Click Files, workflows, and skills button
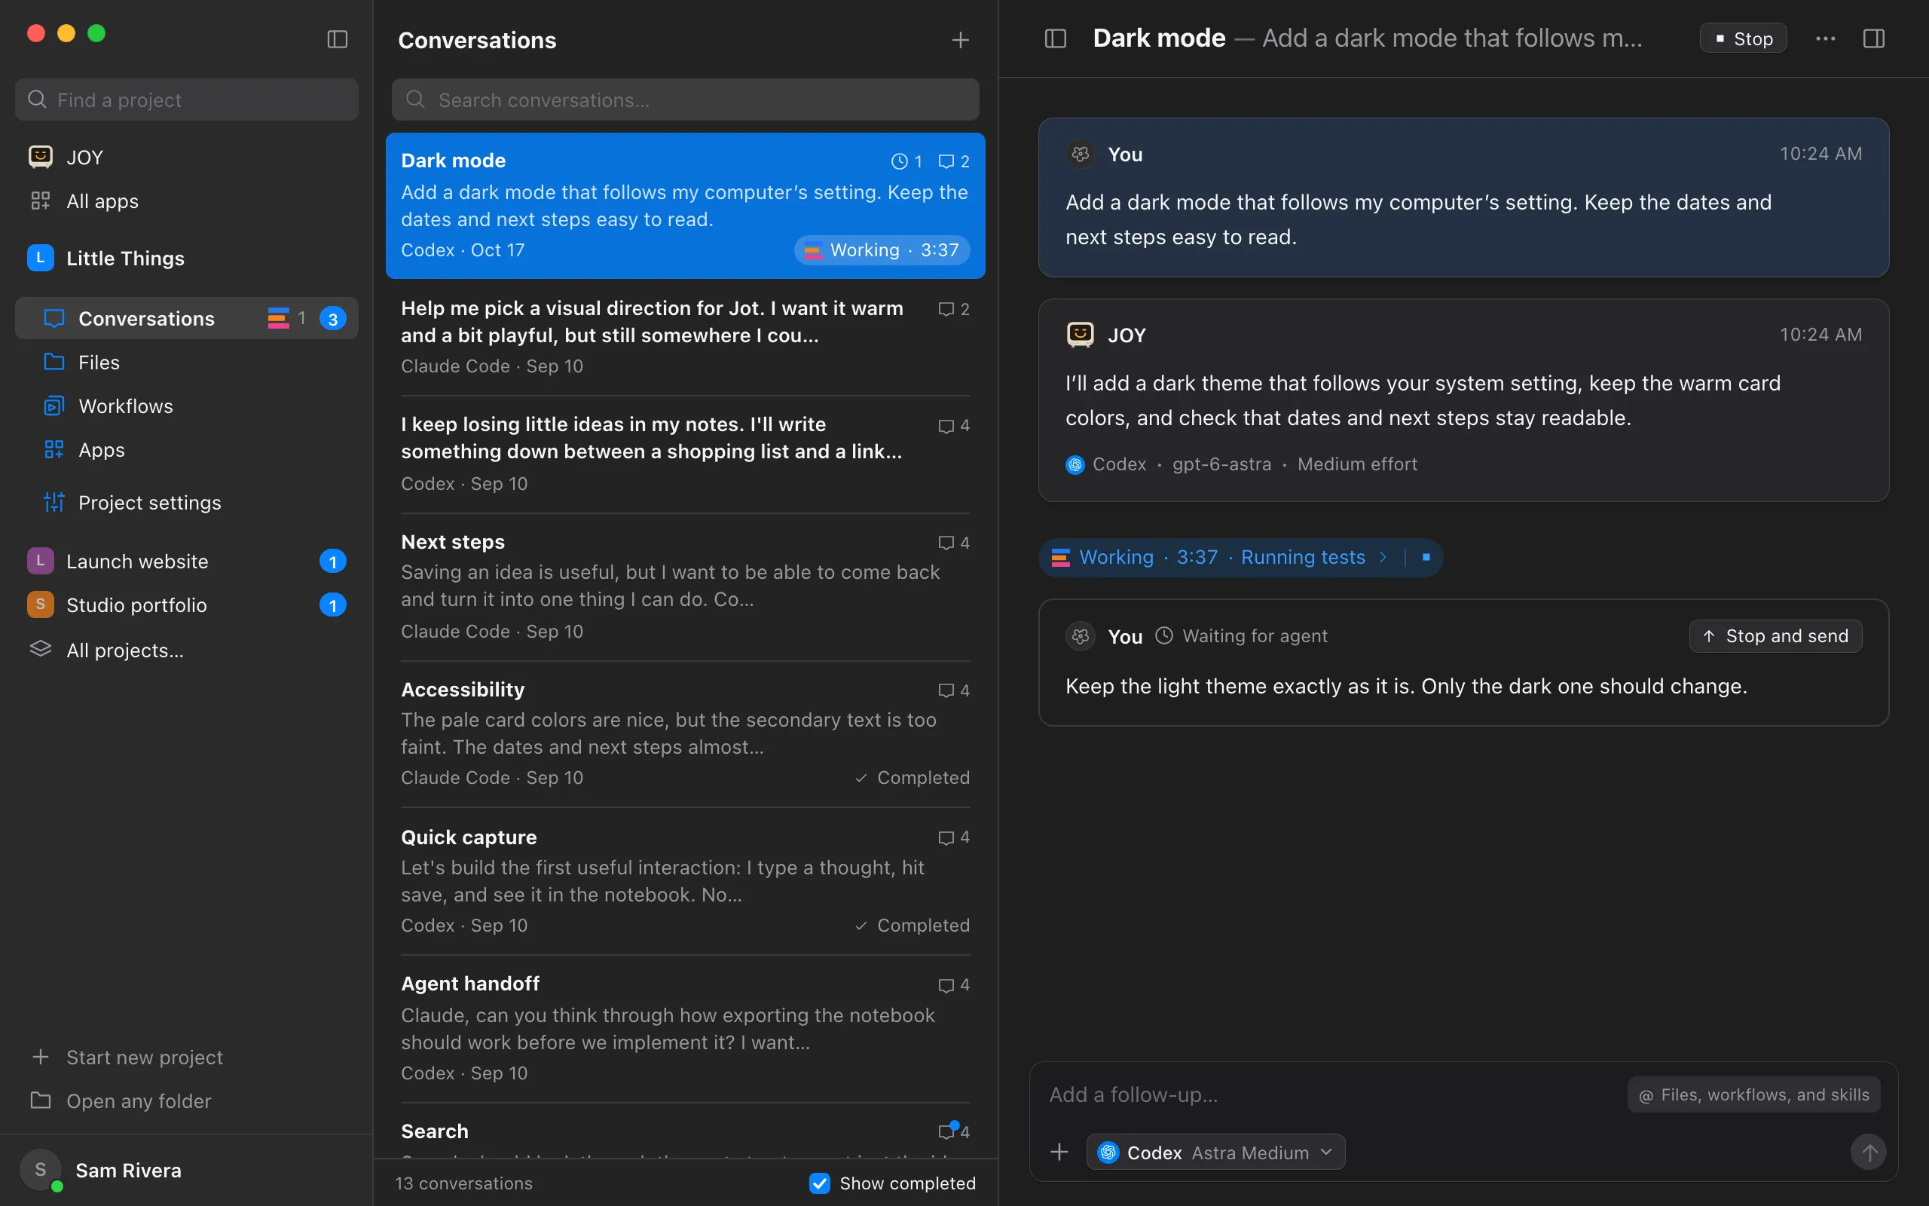 click(x=1753, y=1094)
